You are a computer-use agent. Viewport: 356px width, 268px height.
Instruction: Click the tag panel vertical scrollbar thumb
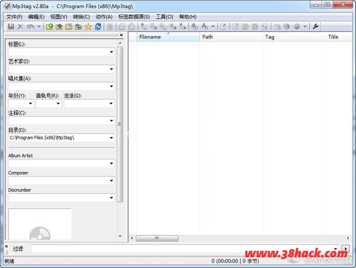pyautogui.click(x=120, y=124)
